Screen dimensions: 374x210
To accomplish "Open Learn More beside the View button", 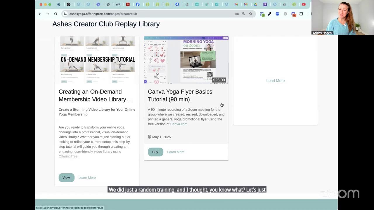I will [x=87, y=178].
